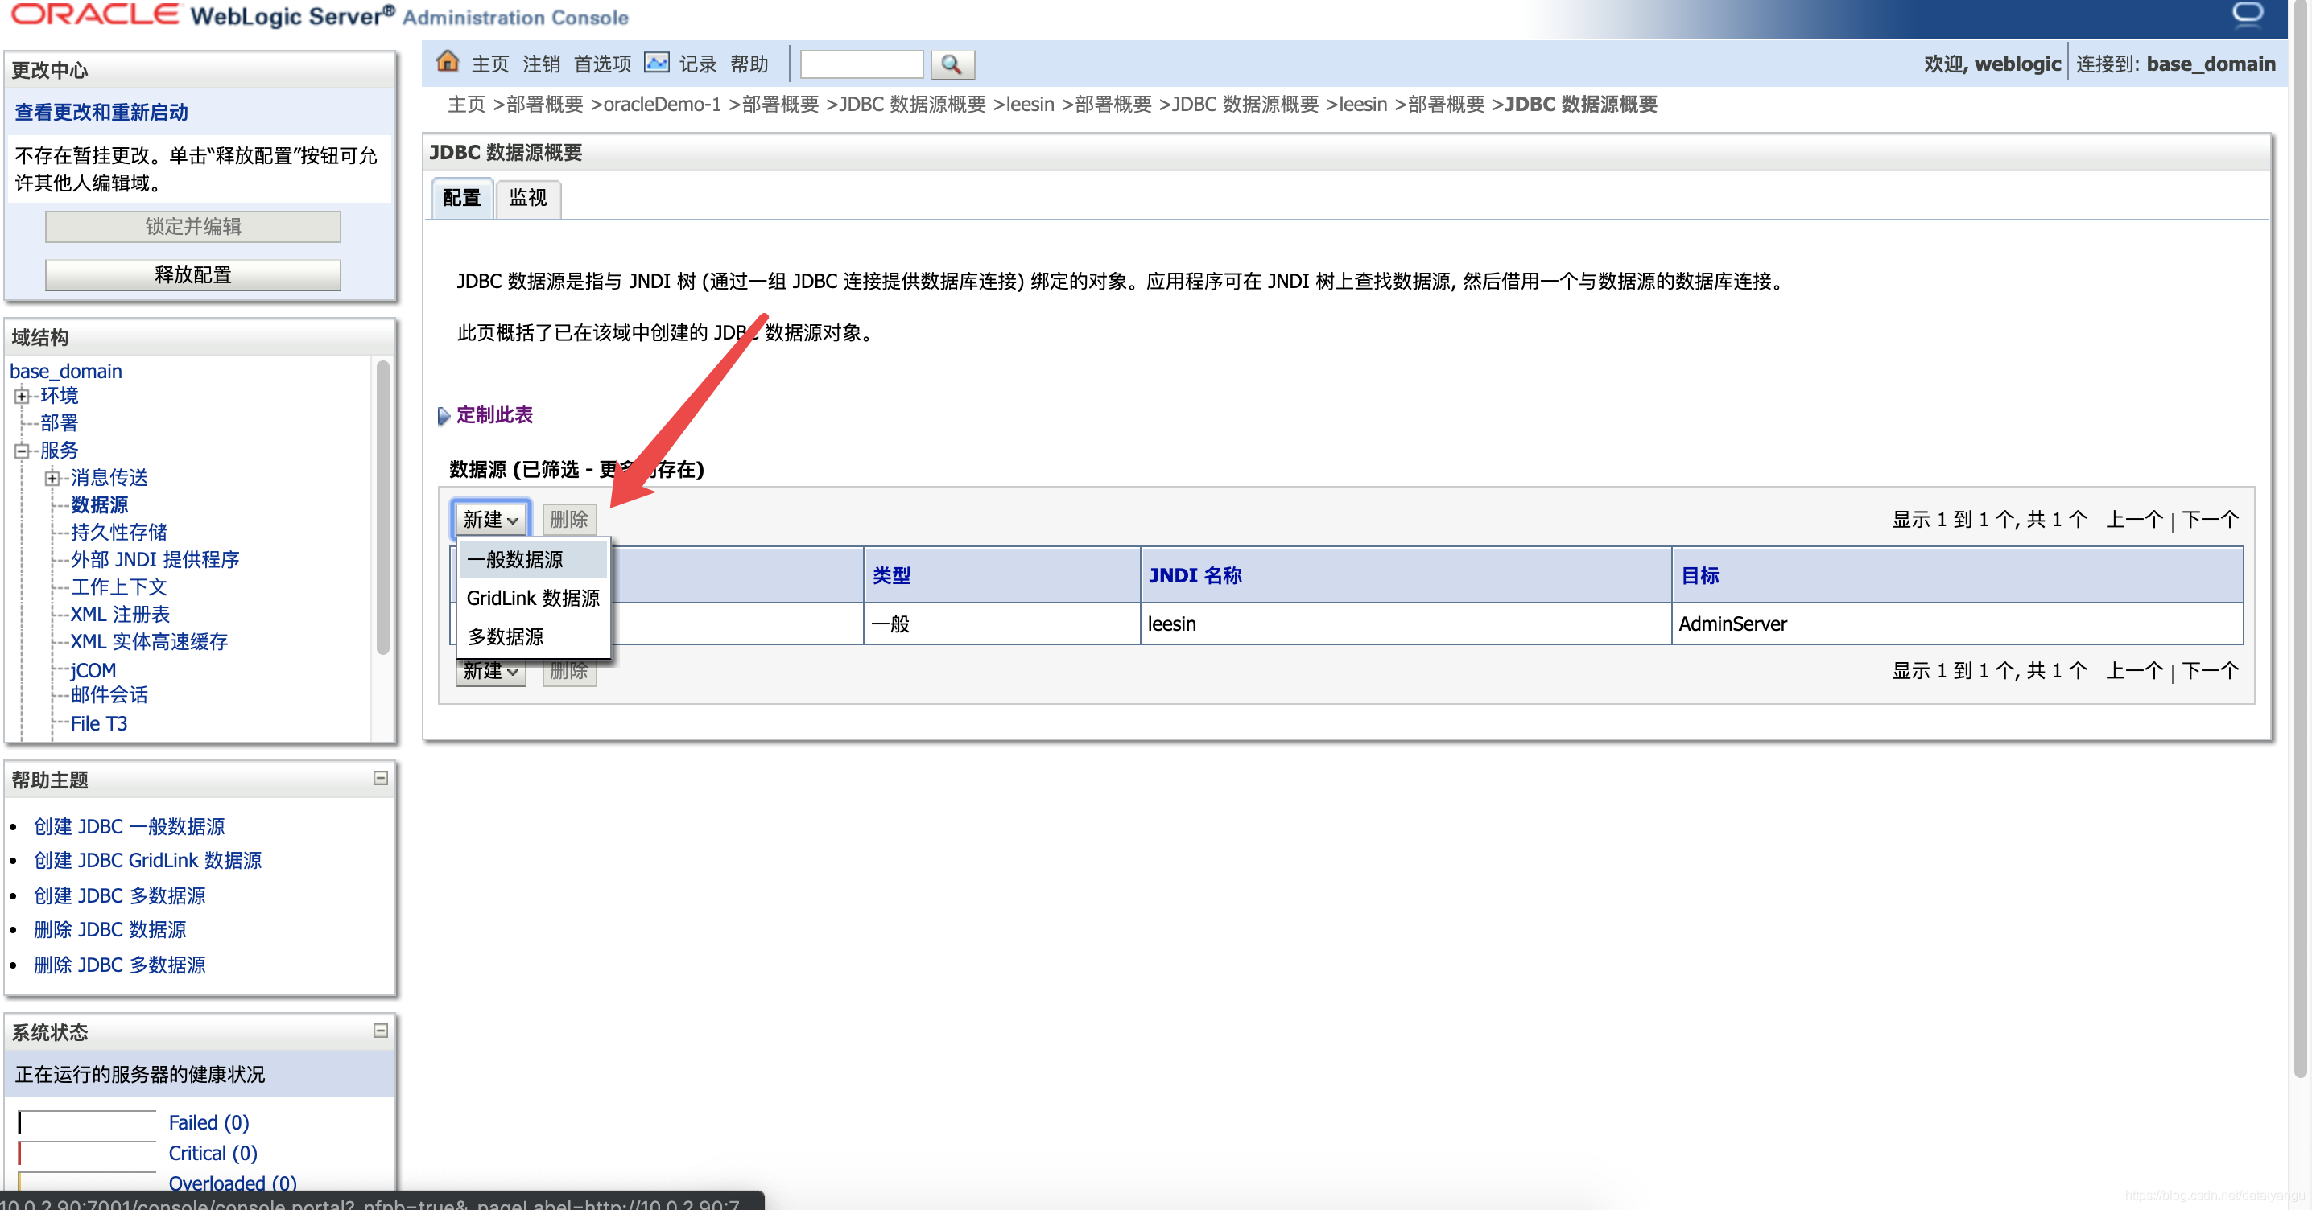The width and height of the screenshot is (2312, 1210).
Task: Select jCOM tree item
Action: coord(93,670)
